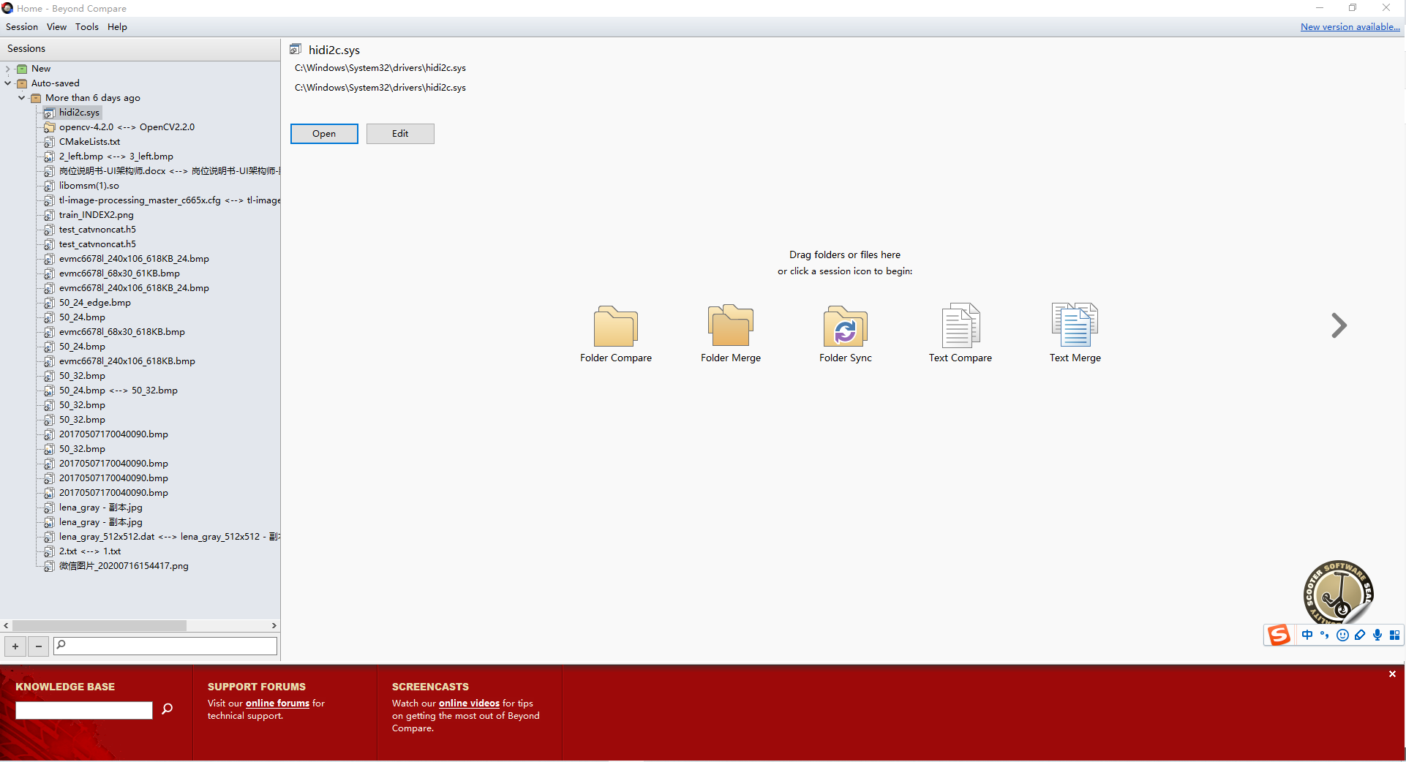Viewport: 1406px width, 762px height.
Task: Open the Tools menu
Action: pyautogui.click(x=87, y=27)
